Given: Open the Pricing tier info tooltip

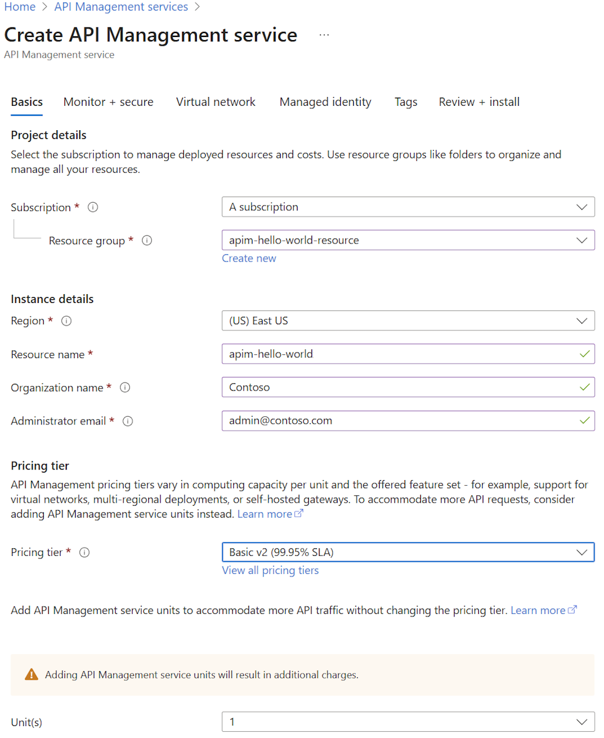Looking at the screenshot, I should coord(84,552).
